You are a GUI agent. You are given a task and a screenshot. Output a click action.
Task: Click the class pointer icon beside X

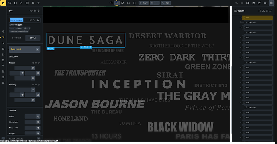click(34, 20)
